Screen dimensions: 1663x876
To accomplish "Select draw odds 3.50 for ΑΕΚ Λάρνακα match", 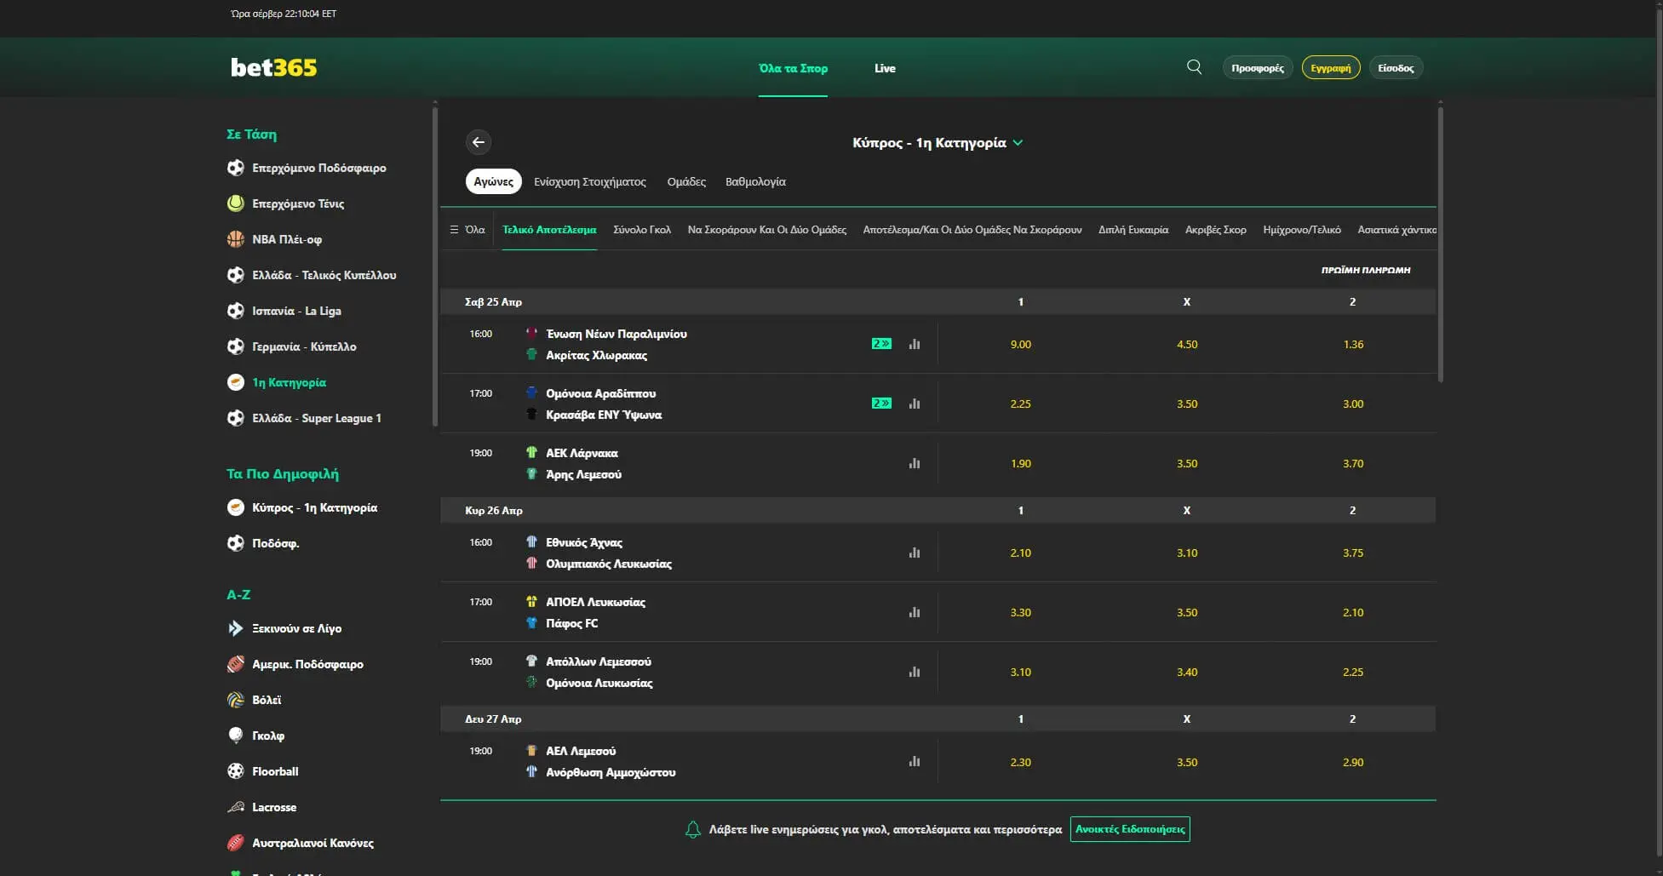I will (1187, 463).
